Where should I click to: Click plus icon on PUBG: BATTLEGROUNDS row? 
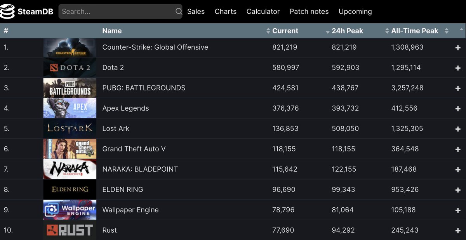tap(458, 89)
